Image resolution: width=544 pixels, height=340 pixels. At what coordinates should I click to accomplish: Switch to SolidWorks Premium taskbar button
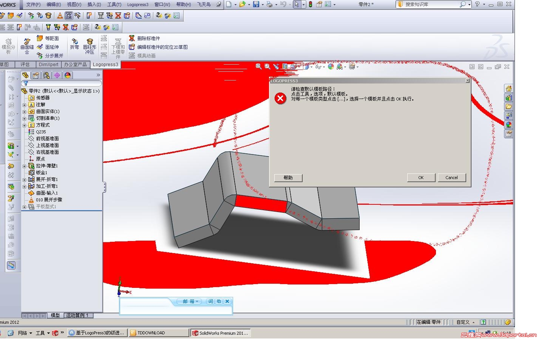pyautogui.click(x=220, y=333)
